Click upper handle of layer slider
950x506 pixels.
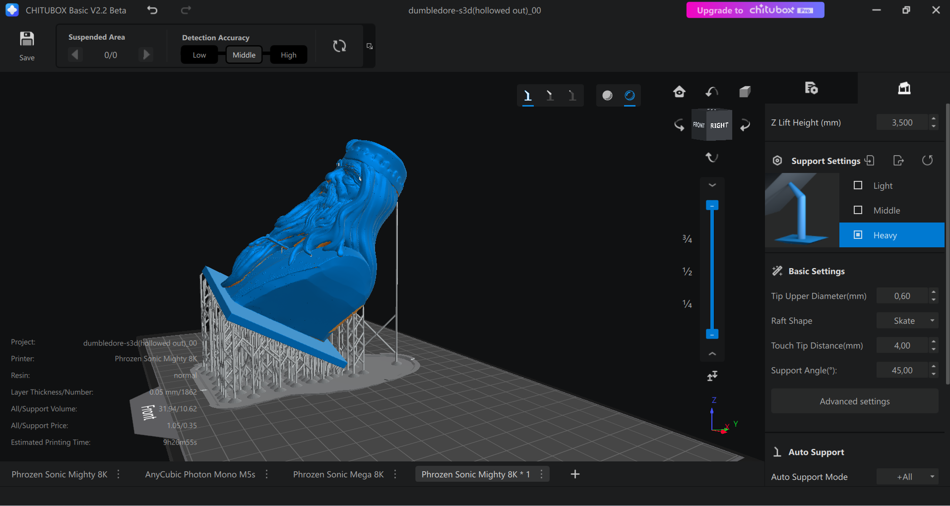click(x=712, y=205)
